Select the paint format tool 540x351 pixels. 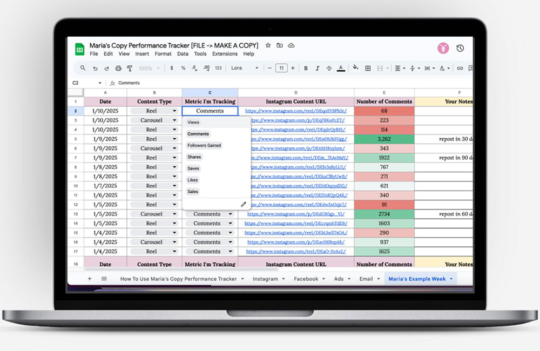130,69
